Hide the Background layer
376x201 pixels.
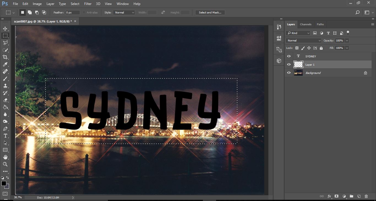point(289,73)
